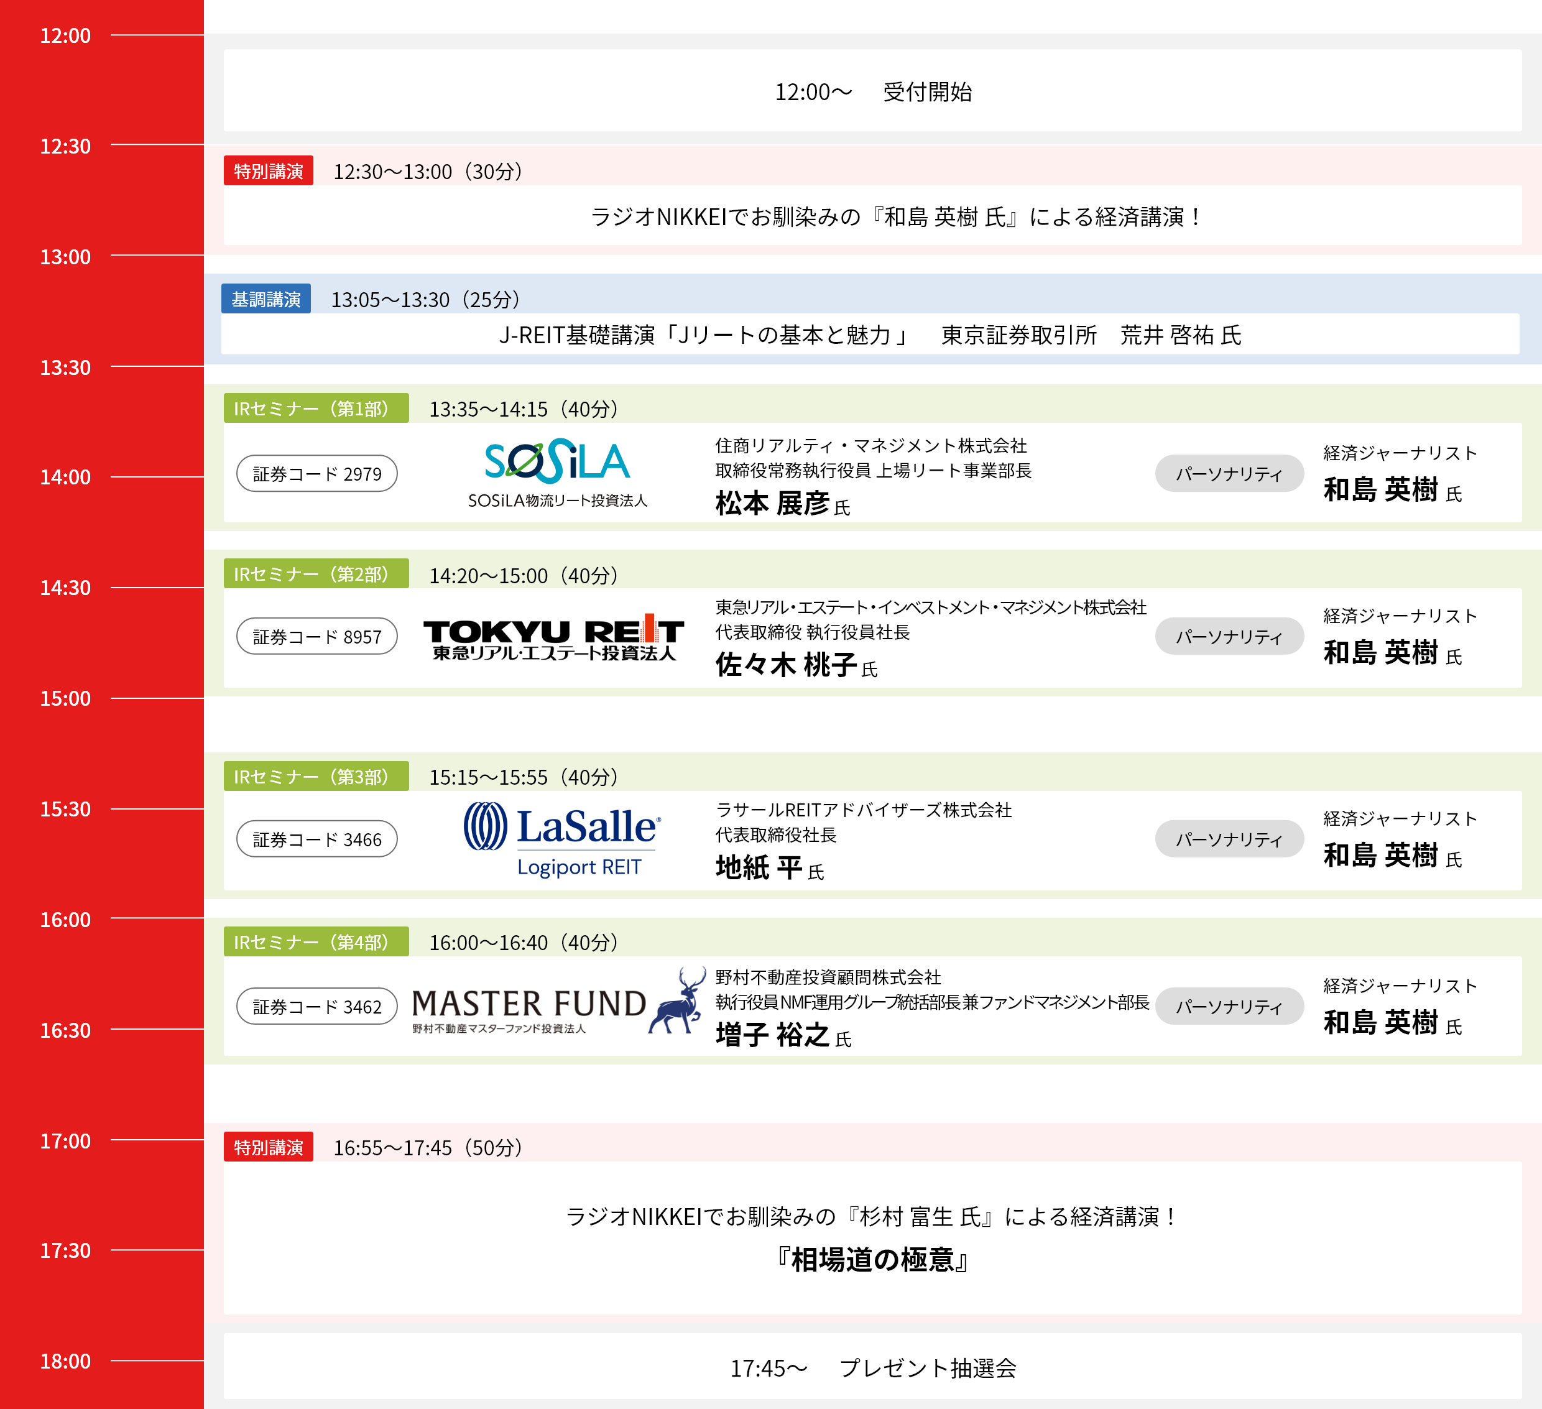
Task: Click the 16:00～16:40（40分） time text
Action: [524, 941]
